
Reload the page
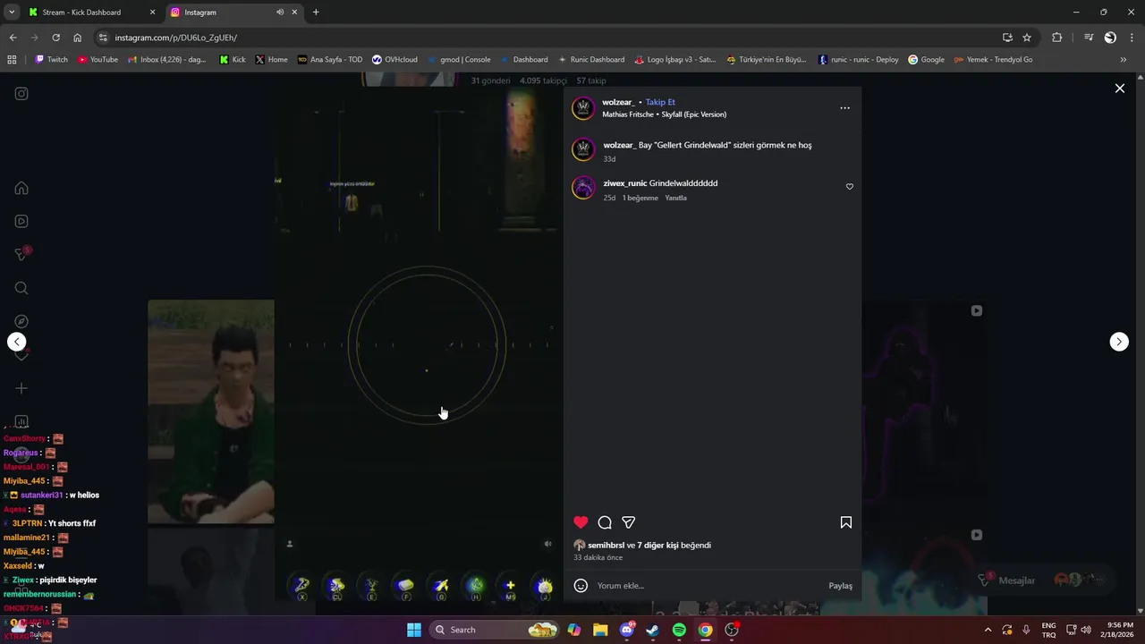[55, 38]
